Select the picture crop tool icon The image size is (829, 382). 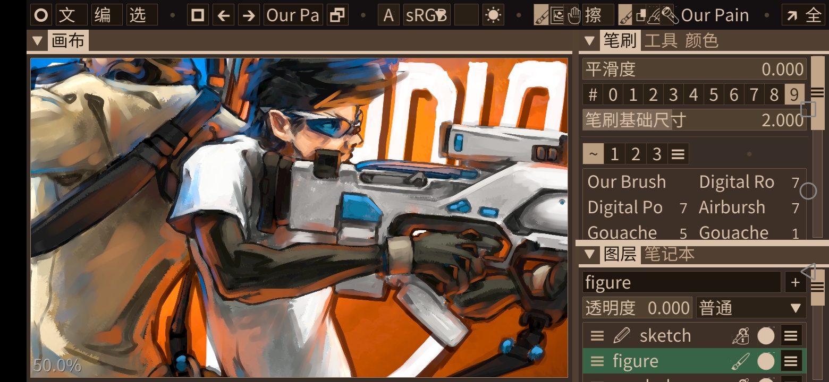click(x=557, y=15)
